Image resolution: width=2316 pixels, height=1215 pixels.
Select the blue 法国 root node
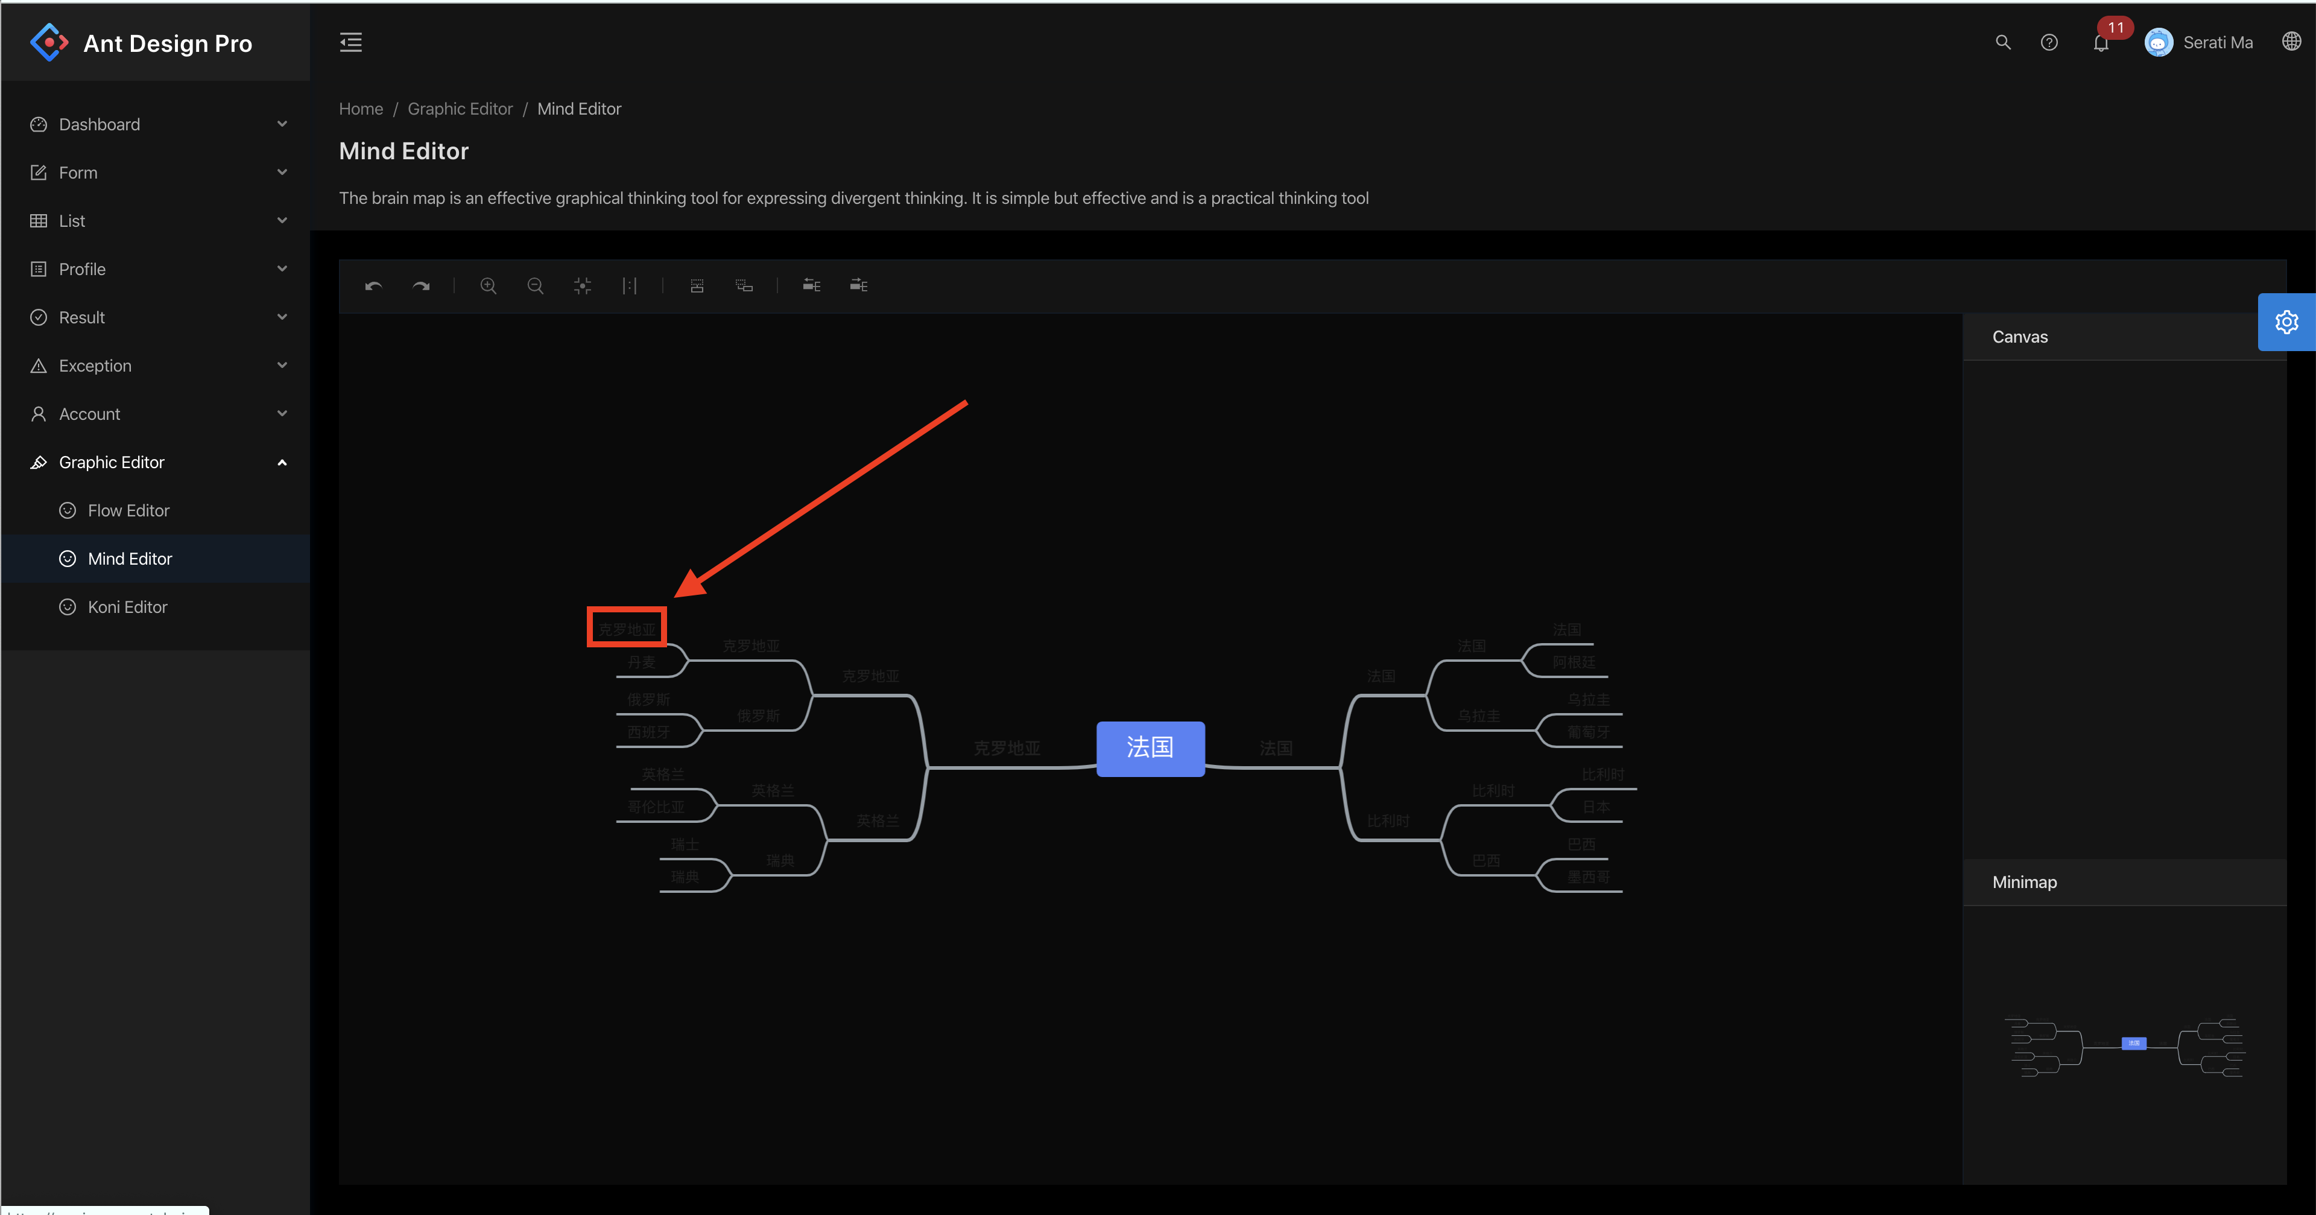[1151, 748]
